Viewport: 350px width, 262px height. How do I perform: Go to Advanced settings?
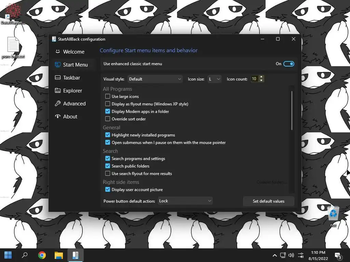pos(73,104)
